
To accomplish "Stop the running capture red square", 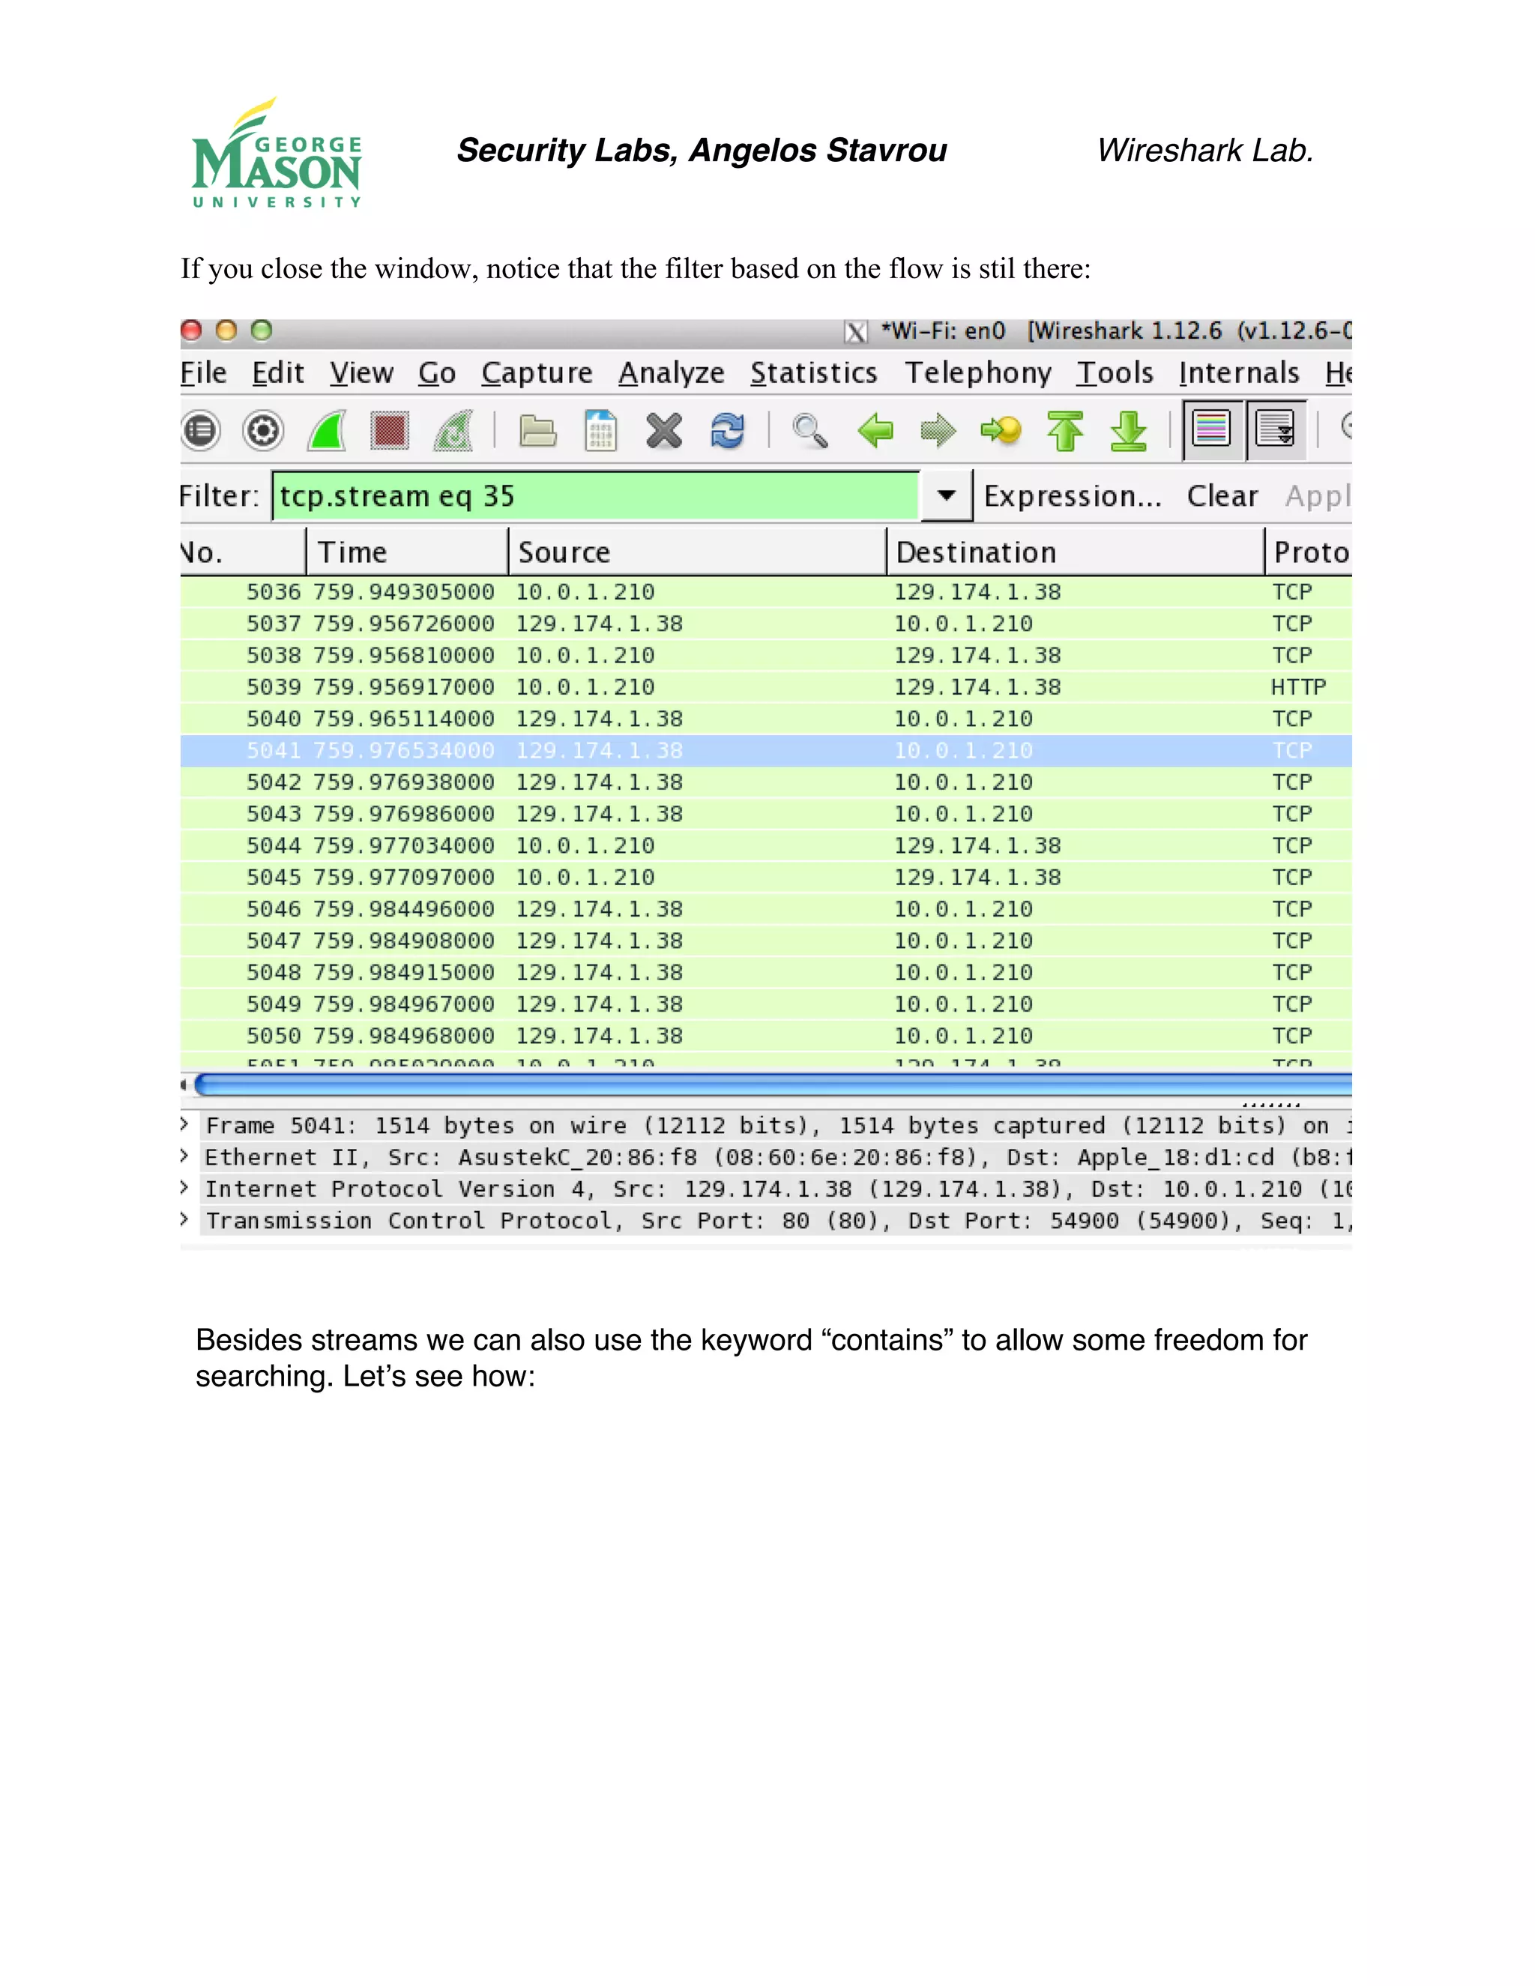I will (x=390, y=430).
